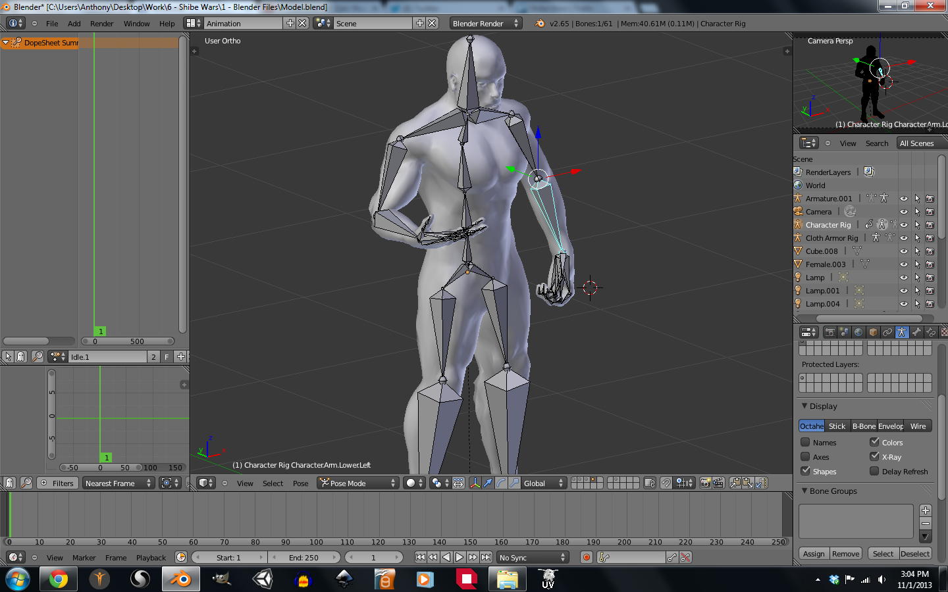
Task: Open the Window menu
Action: [136, 24]
